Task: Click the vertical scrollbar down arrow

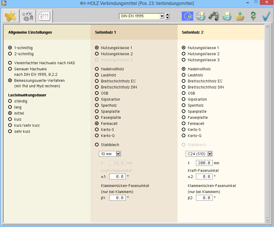Action: pyautogui.click(x=267, y=220)
